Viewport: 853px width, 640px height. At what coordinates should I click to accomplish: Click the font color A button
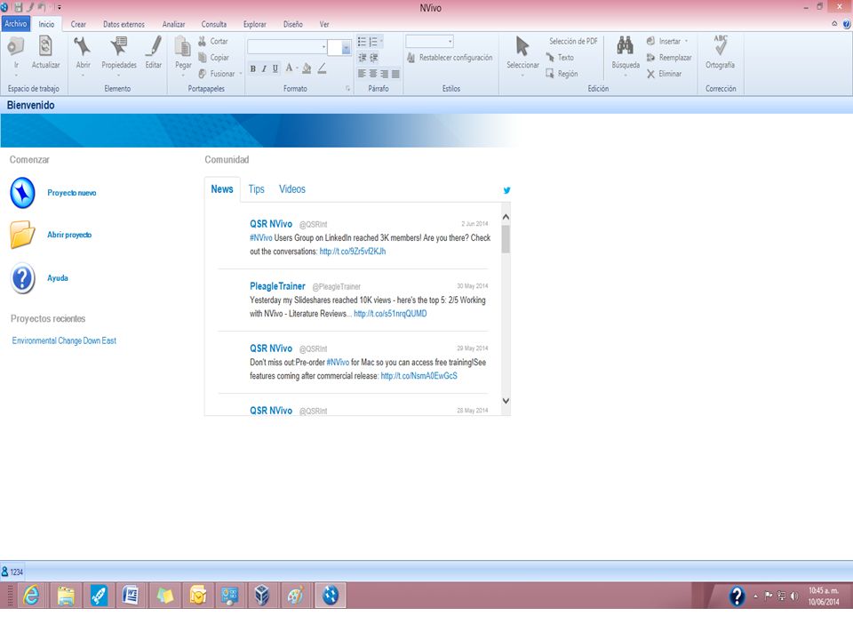(x=289, y=68)
